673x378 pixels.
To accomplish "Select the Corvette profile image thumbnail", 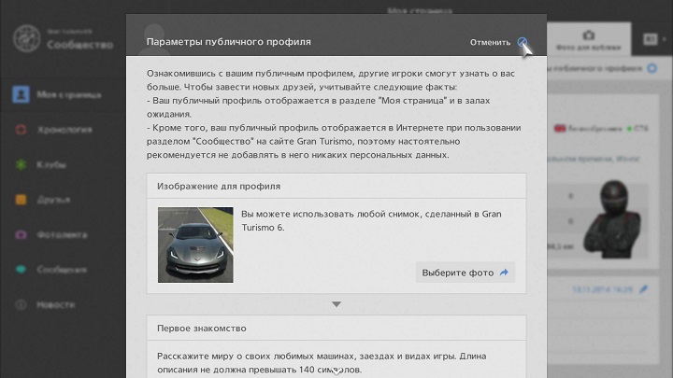I will coord(195,245).
